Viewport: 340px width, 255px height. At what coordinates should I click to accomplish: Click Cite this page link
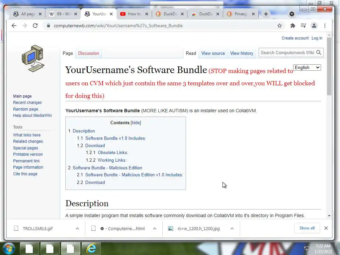pyautogui.click(x=25, y=174)
